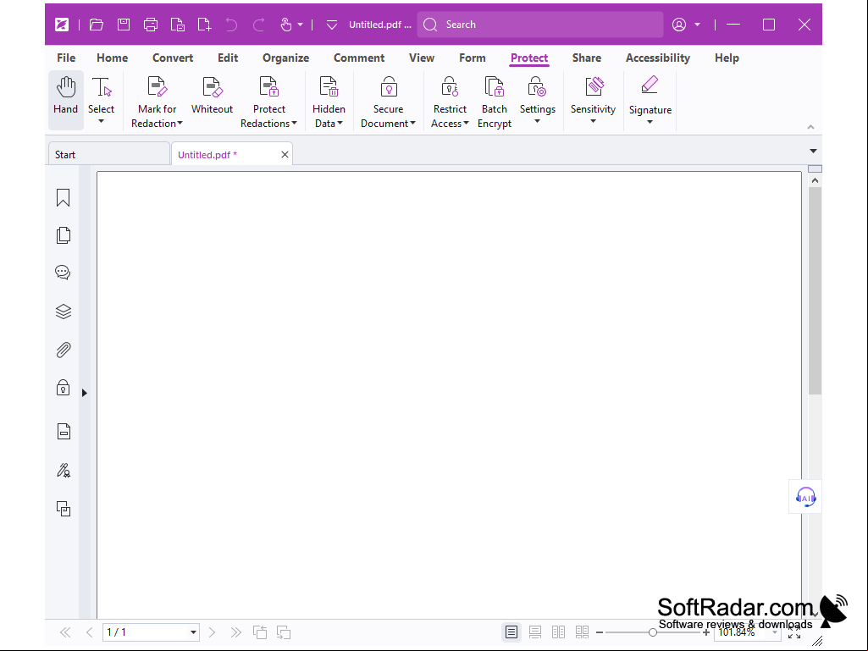This screenshot has width=868, height=651.
Task: Open the document tab list dropdown arrow
Action: click(813, 152)
